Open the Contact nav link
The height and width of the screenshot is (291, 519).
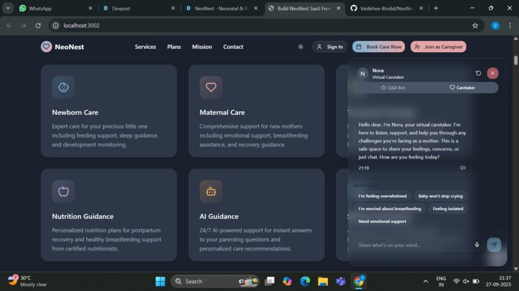[x=233, y=47]
